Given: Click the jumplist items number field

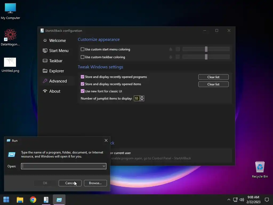Looking at the screenshot, I should tap(137, 98).
